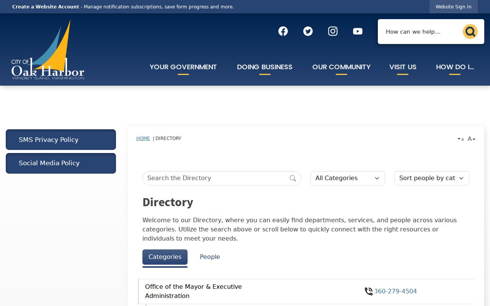This screenshot has width=490, height=306.
Task: Switch to the People tab
Action: [x=210, y=257]
